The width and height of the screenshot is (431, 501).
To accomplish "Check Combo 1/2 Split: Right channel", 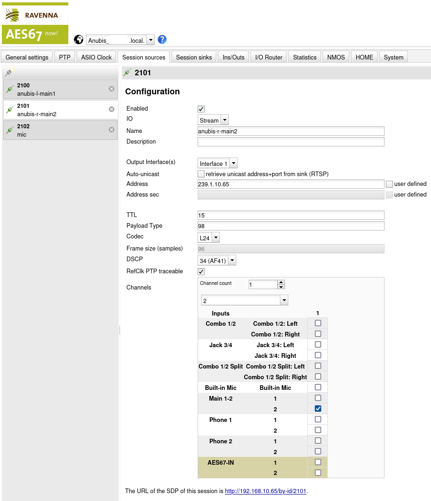I will click(318, 376).
